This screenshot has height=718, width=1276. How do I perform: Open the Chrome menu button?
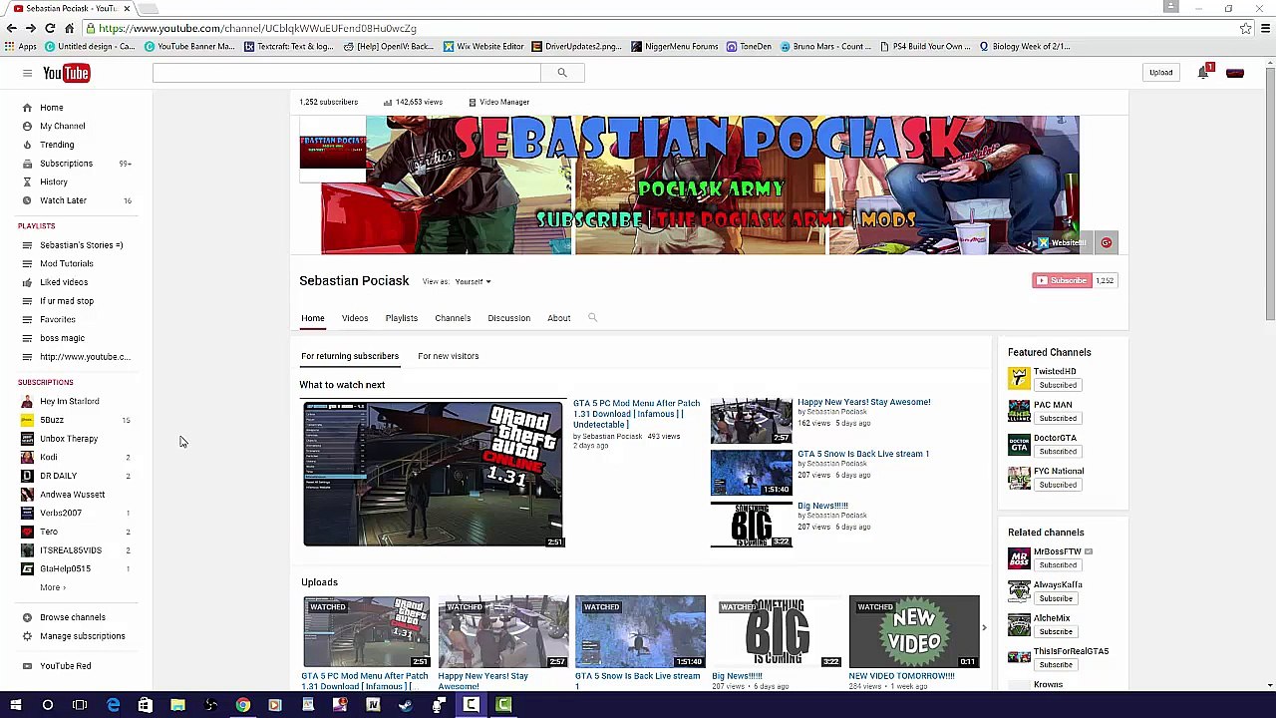pos(1265,28)
